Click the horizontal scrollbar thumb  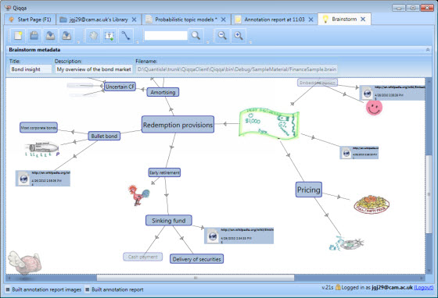[x=196, y=278]
